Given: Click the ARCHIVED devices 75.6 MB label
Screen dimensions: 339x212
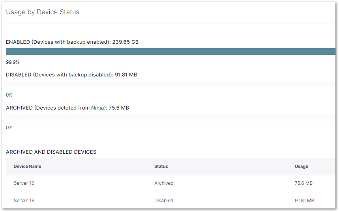Looking at the screenshot, I should coord(67,108).
